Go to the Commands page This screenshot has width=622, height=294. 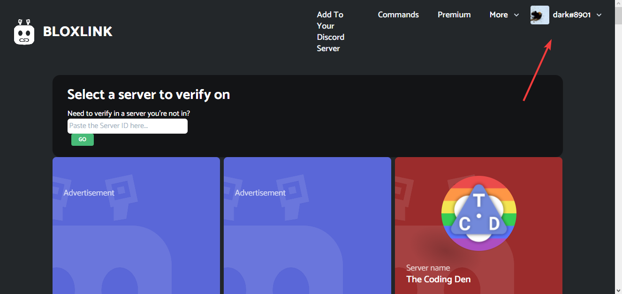pos(398,15)
